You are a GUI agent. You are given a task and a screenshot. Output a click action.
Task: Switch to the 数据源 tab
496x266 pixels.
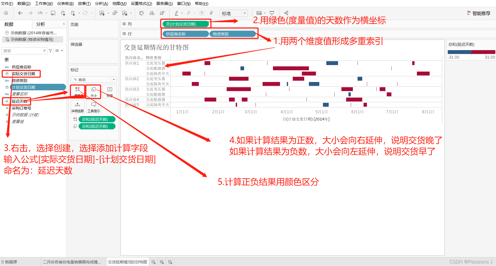point(10,262)
